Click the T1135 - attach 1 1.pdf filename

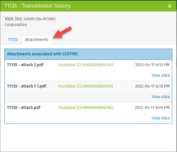click(x=26, y=86)
